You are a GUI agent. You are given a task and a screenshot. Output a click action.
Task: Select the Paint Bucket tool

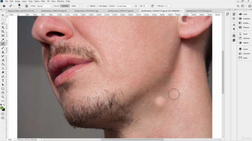3,64
